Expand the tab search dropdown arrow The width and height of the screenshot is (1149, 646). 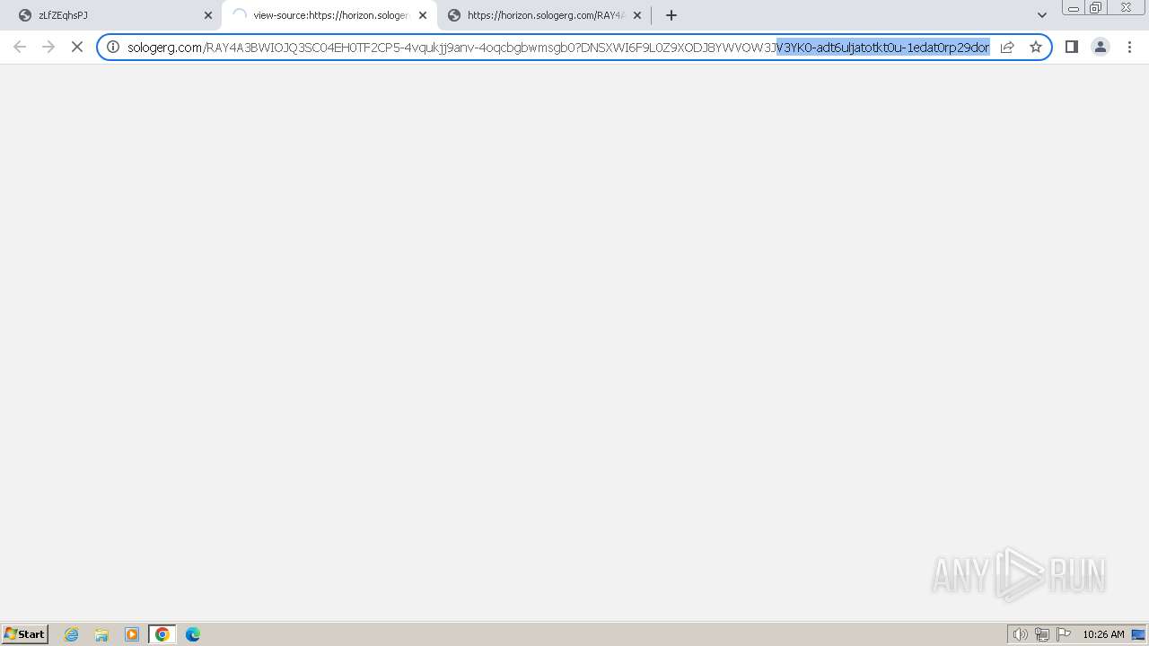(x=1042, y=15)
